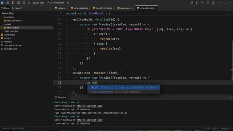Screen dimensions: 233x131
Task: Toggle the left panel layout icon
Action: coord(13,3)
